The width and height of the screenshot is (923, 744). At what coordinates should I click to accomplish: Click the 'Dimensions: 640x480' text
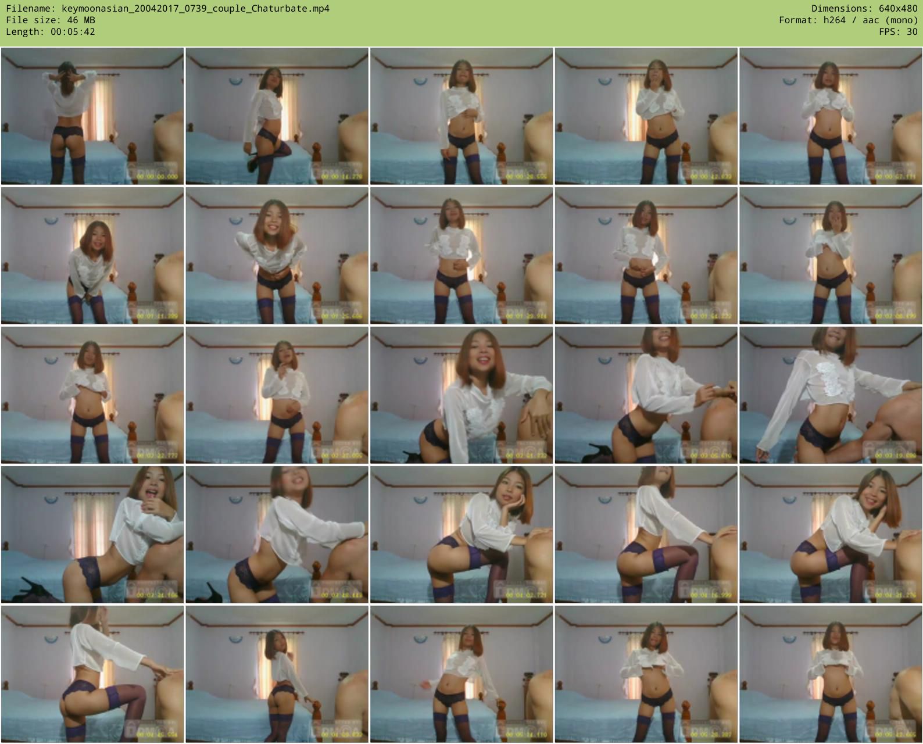pos(864,9)
